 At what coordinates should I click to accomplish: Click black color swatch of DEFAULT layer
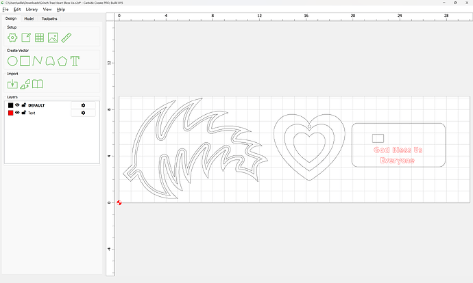click(x=10, y=105)
